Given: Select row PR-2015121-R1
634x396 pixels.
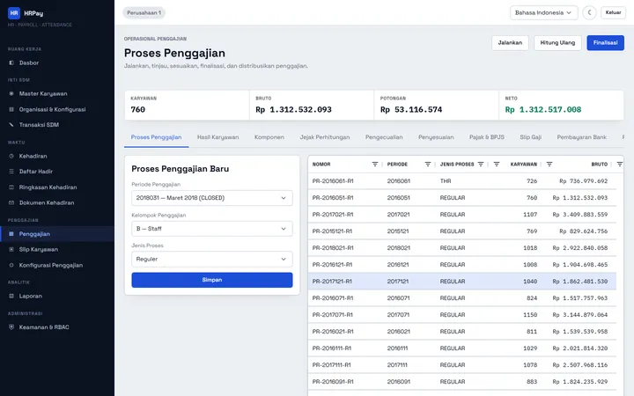Looking at the screenshot, I should click(x=462, y=231).
